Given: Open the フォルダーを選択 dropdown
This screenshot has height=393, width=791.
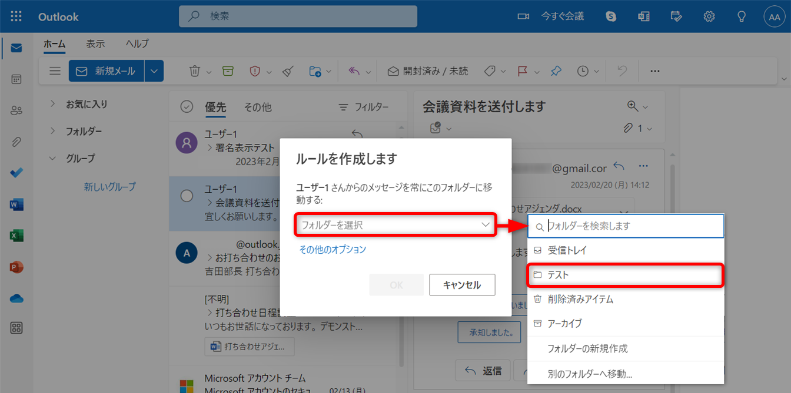Looking at the screenshot, I should pyautogui.click(x=395, y=225).
